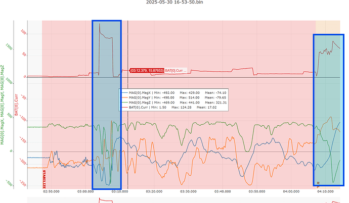Click the 03:20.000 time axis tick
This screenshot has width=349, height=203.
pos(154,191)
